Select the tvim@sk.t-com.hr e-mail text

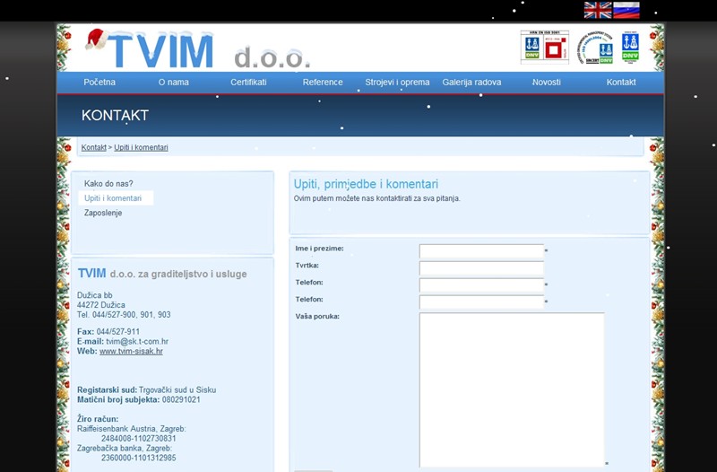[137, 342]
